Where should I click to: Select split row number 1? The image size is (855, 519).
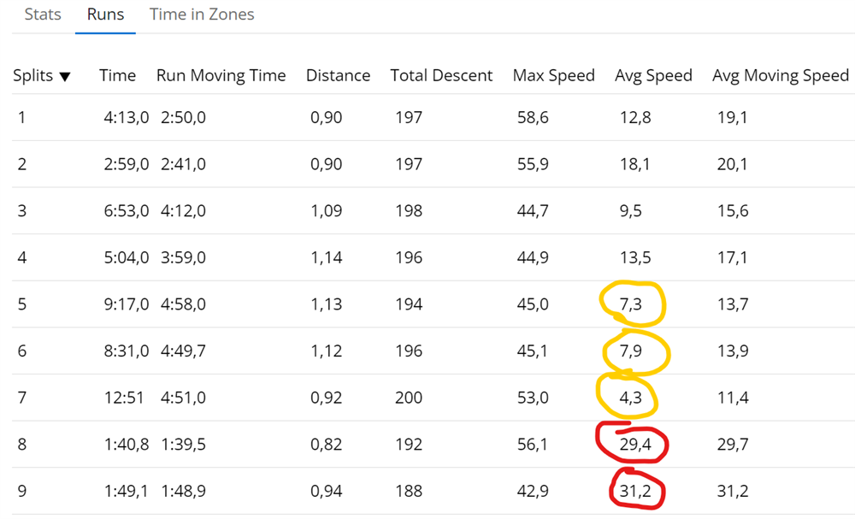[x=21, y=117]
